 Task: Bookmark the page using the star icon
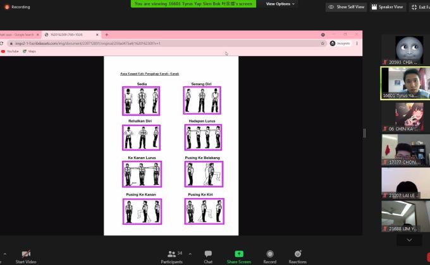pyautogui.click(x=323, y=44)
